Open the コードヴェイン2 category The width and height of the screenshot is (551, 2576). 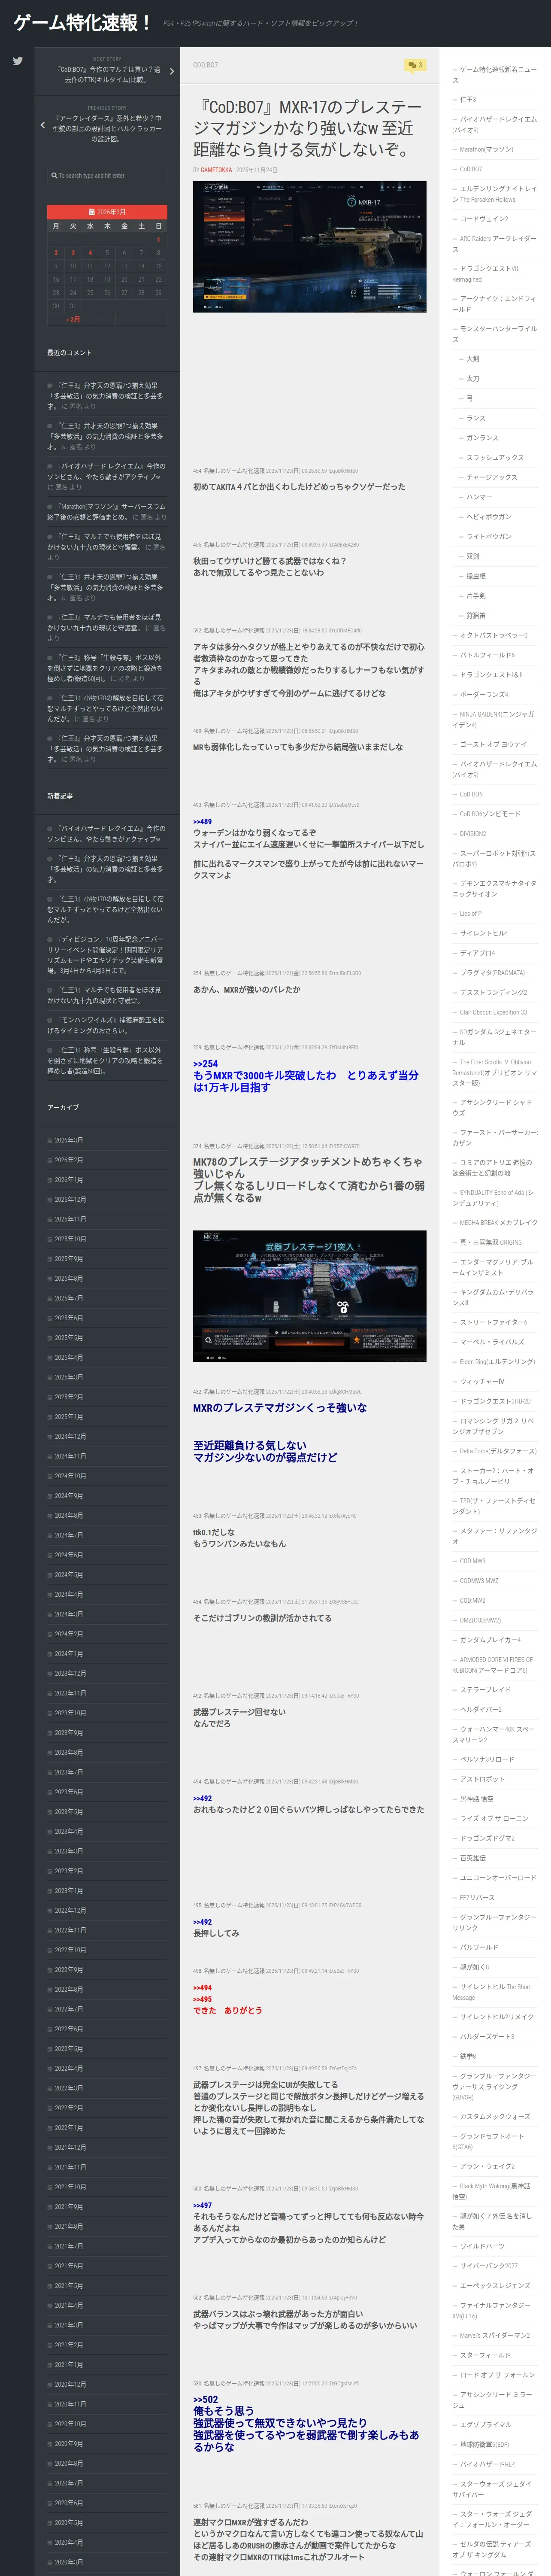tap(484, 219)
